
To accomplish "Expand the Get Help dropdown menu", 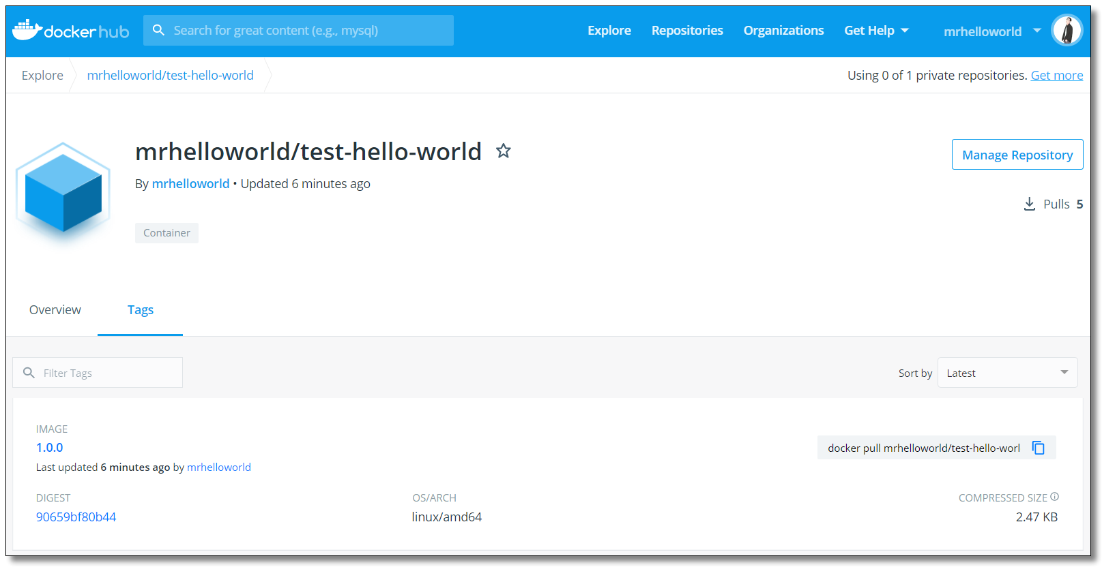I will point(876,31).
